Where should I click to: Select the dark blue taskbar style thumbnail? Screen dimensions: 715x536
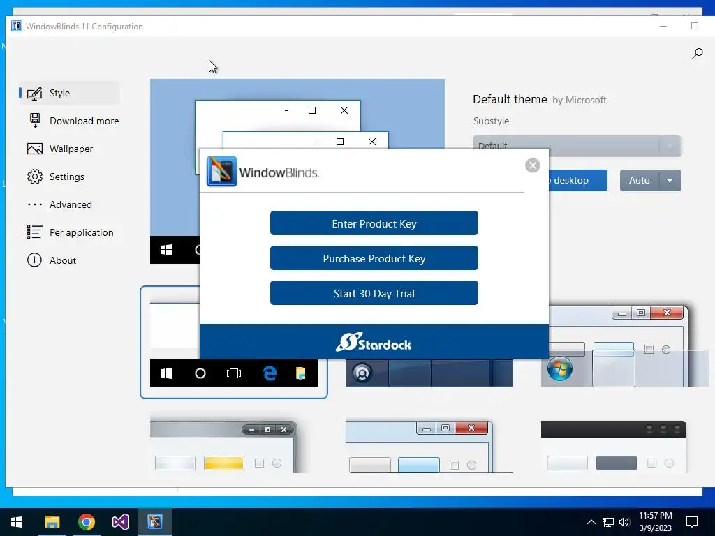[x=429, y=373]
